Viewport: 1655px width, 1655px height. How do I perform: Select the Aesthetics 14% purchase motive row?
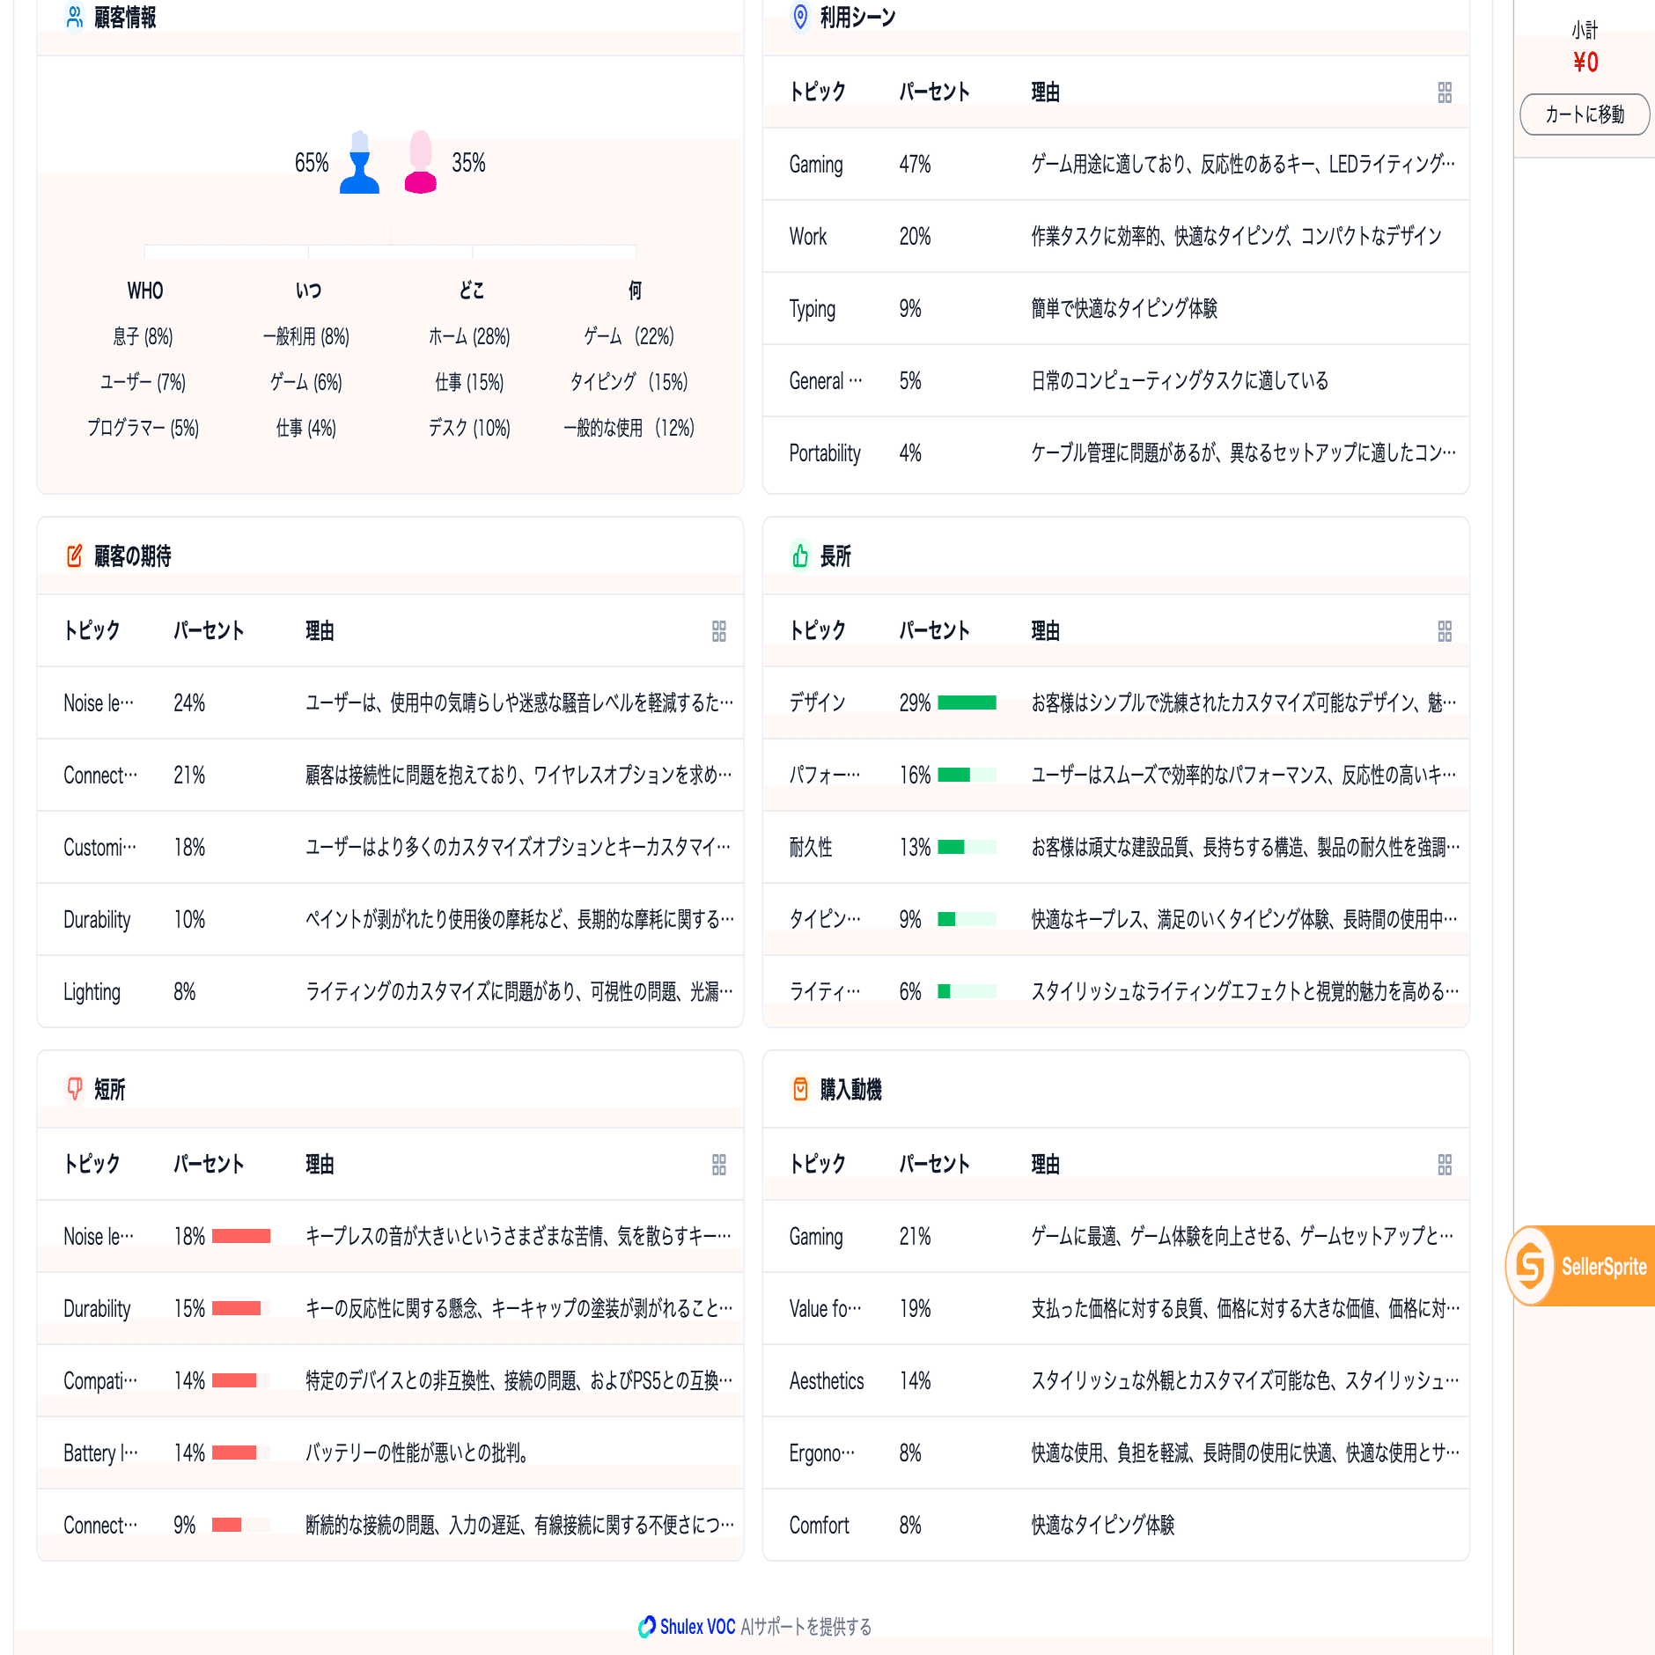click(x=1115, y=1381)
